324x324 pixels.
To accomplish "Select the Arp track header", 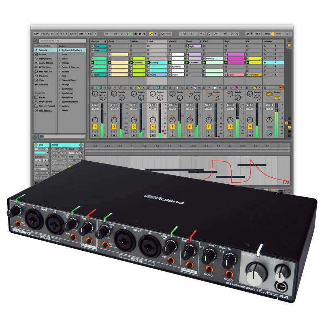I will tap(234, 41).
